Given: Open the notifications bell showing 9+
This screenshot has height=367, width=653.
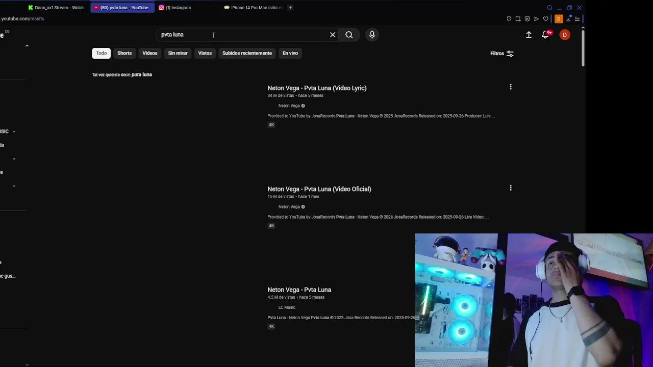Looking at the screenshot, I should [x=545, y=35].
